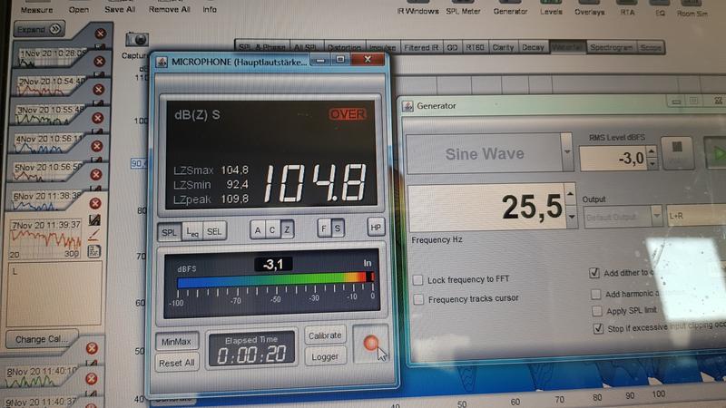
Task: Open the L+R channel dropdown
Action: coord(695,216)
